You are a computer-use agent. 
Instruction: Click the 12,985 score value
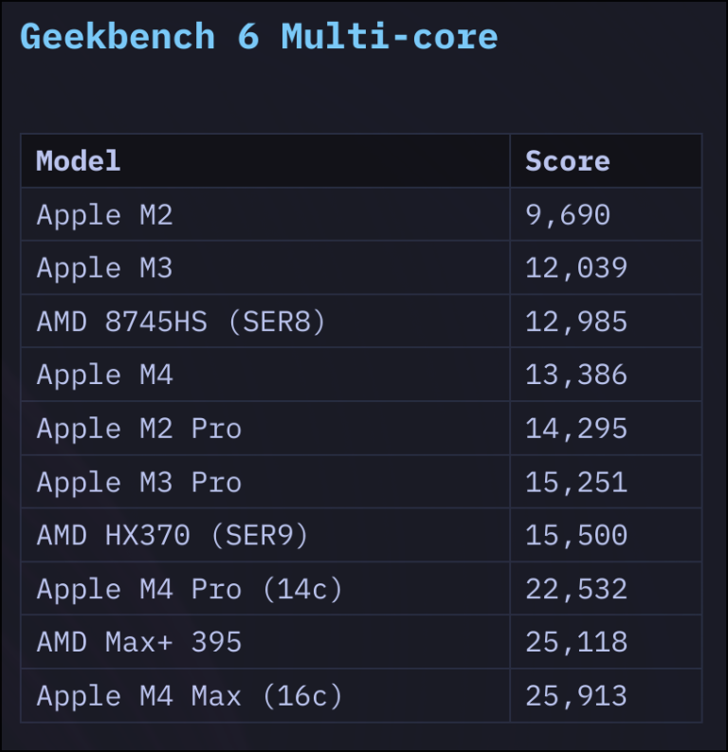point(576,321)
